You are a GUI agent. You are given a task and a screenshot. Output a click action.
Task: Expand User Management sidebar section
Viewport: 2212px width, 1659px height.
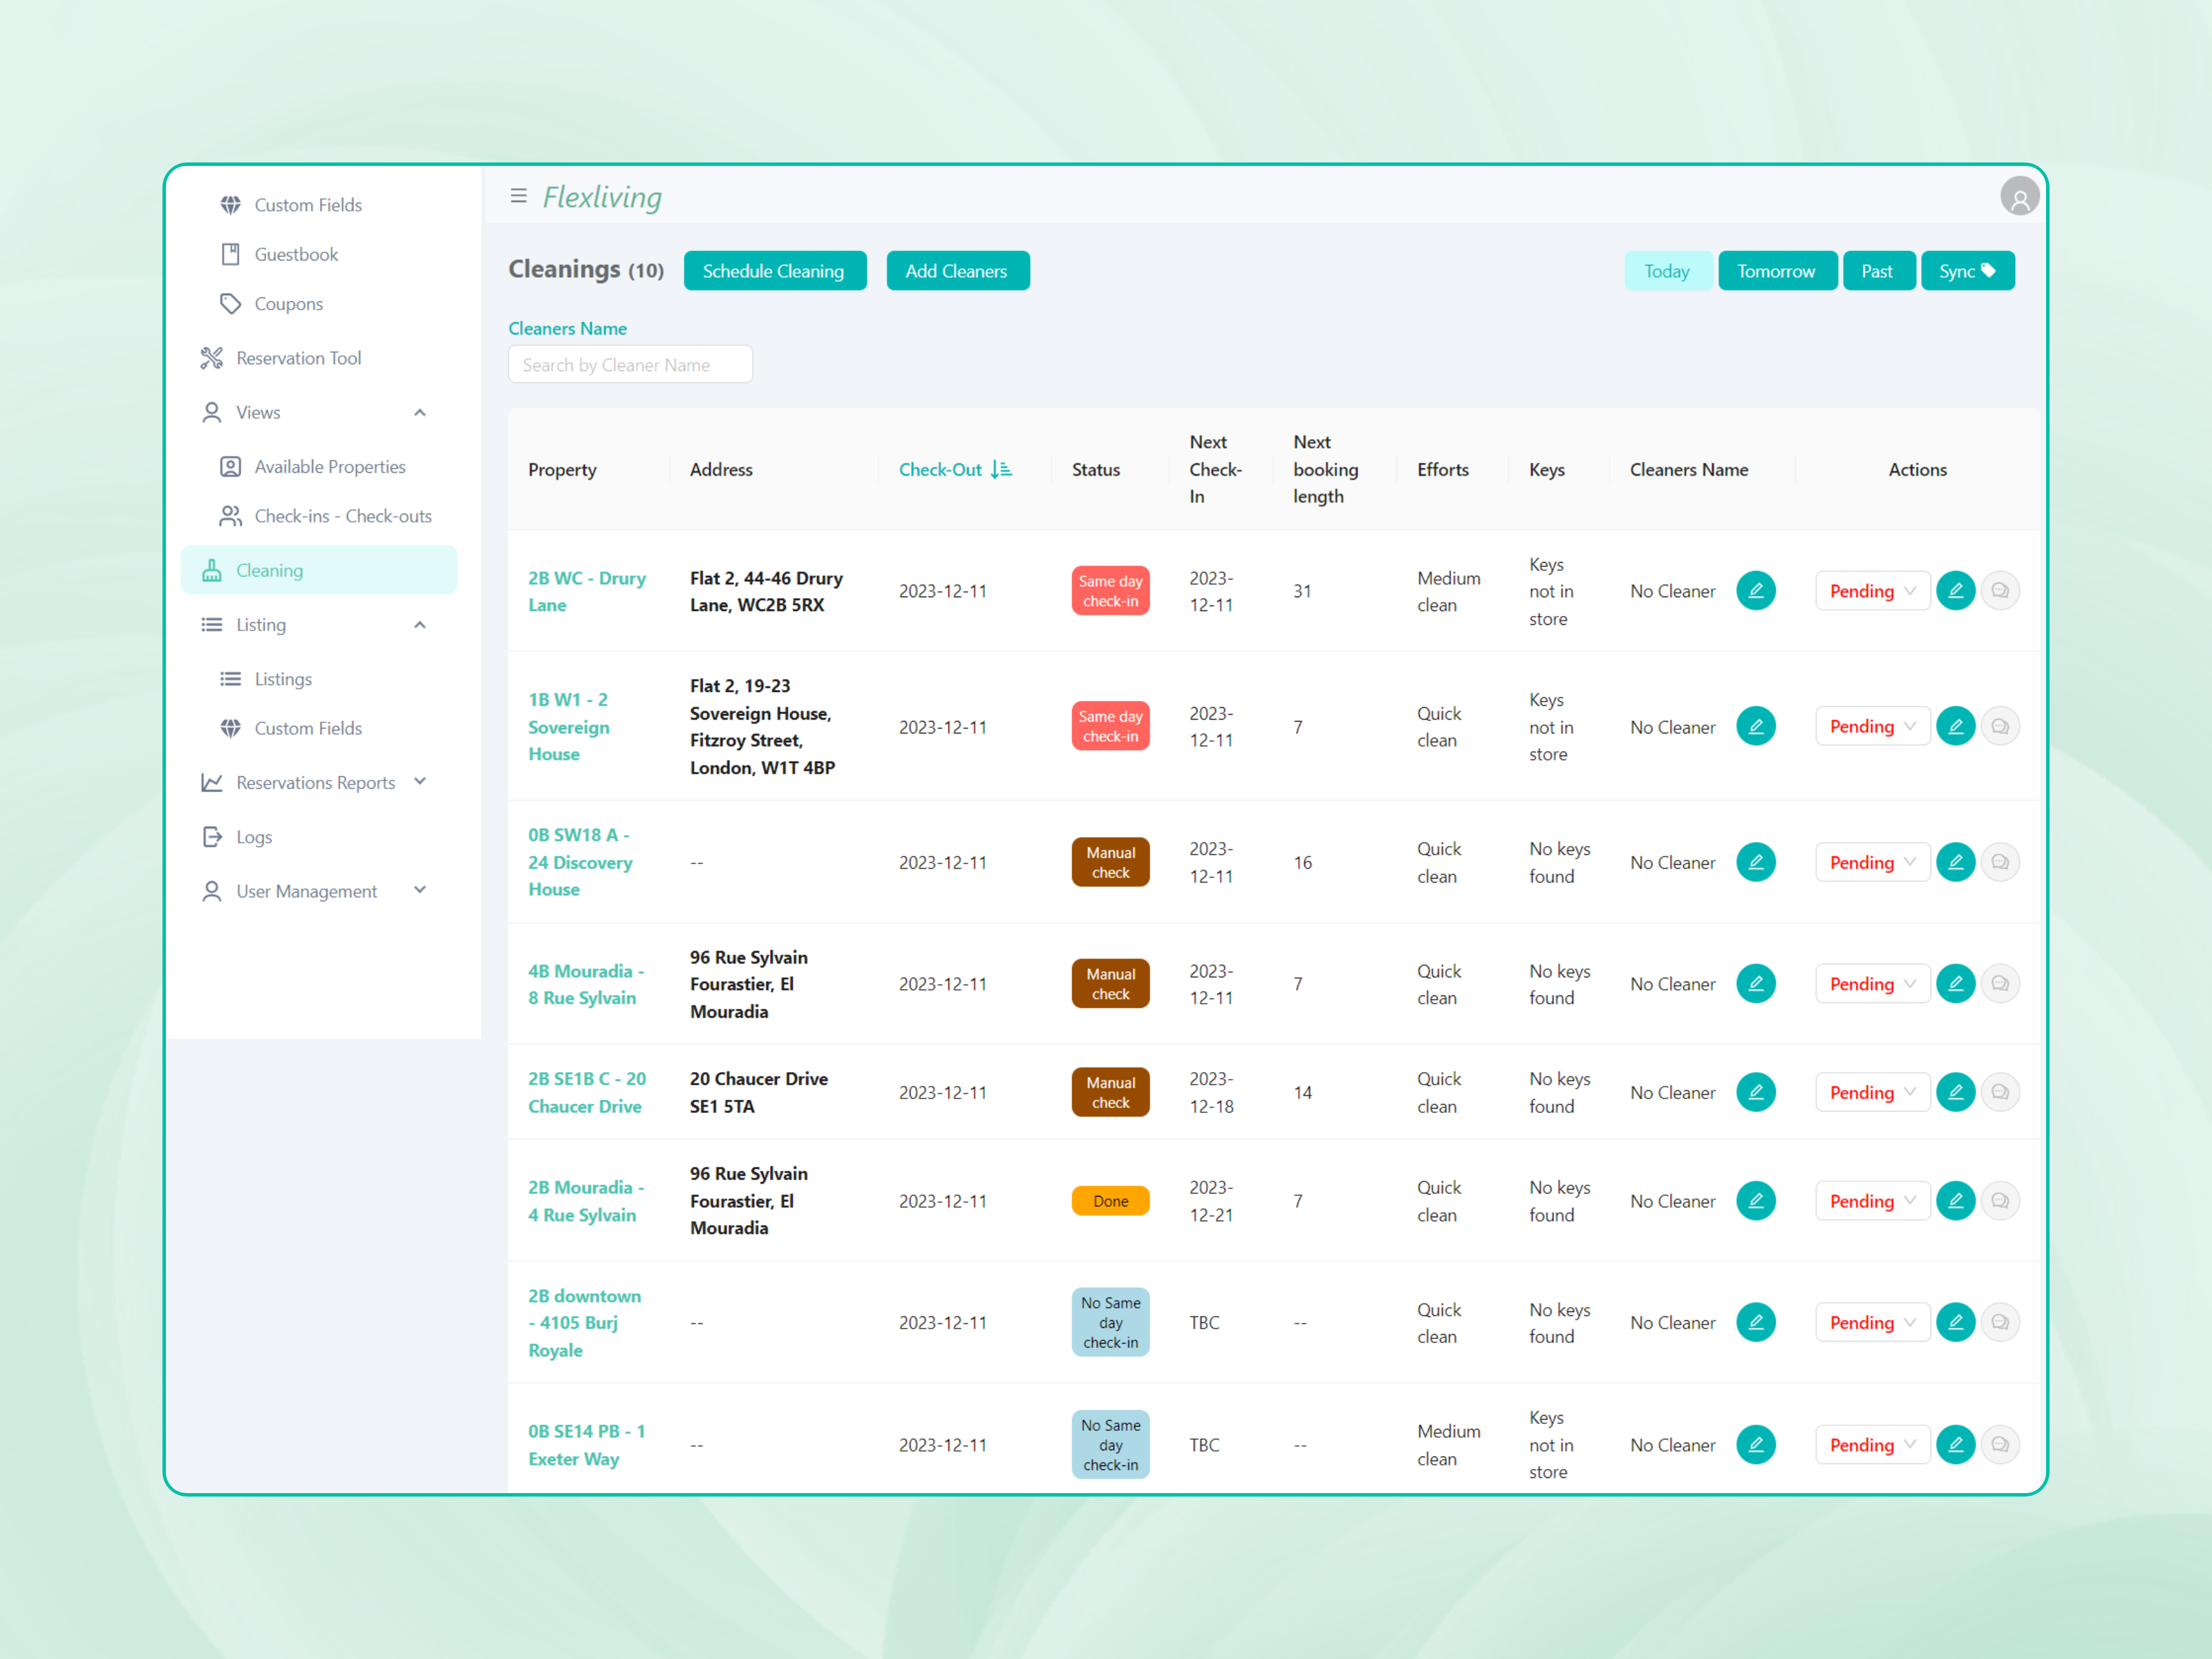420,890
